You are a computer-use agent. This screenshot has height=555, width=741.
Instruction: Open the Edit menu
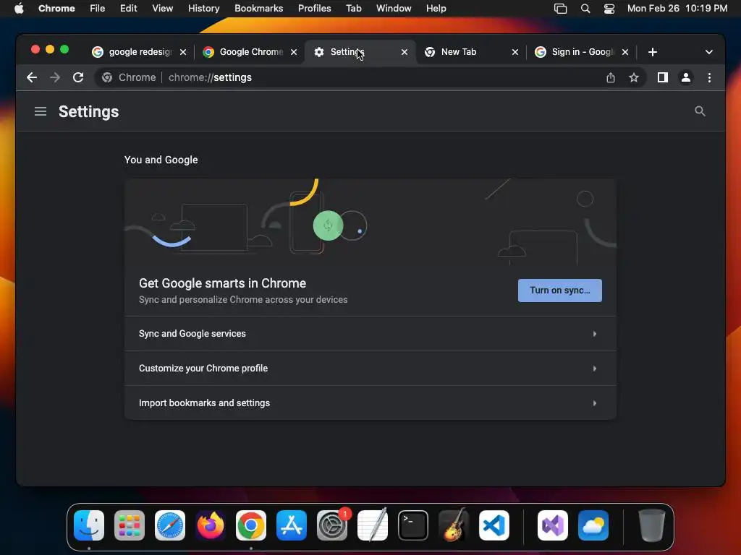coord(129,9)
